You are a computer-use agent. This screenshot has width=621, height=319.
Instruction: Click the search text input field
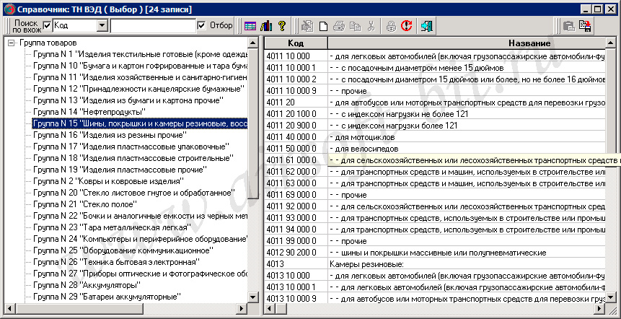point(154,26)
